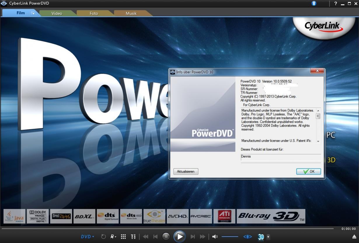
Task: Click the play button
Action: click(x=179, y=237)
